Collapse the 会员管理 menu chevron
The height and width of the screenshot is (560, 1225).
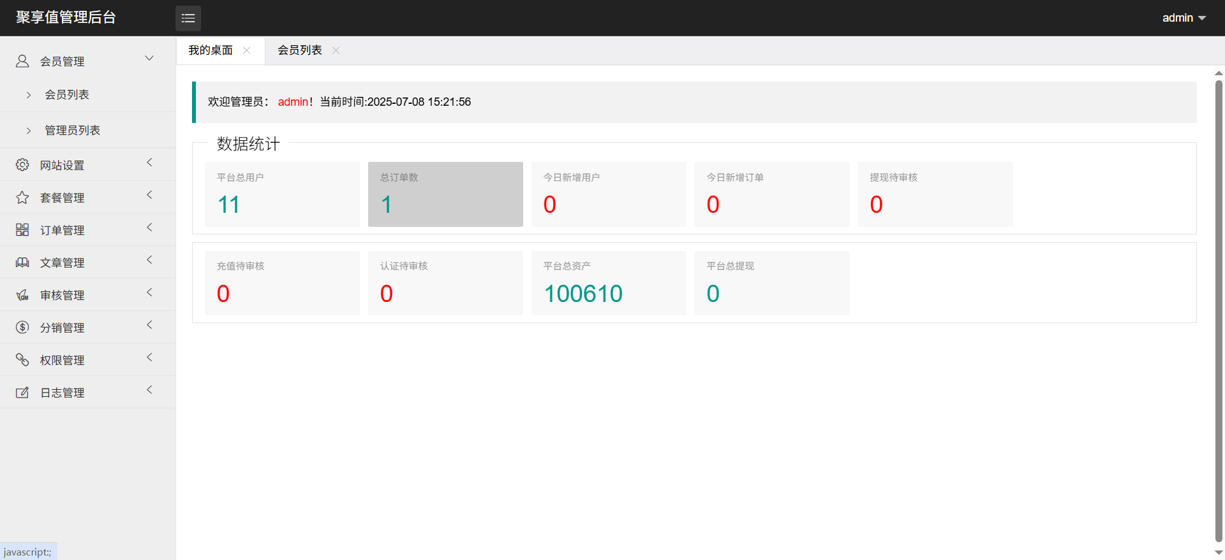point(149,59)
